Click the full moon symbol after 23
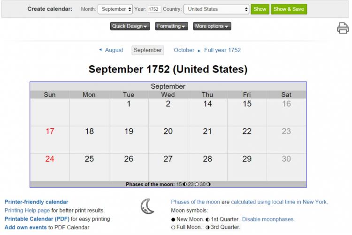Viewport: 352px width, 235px height. [x=197, y=184]
